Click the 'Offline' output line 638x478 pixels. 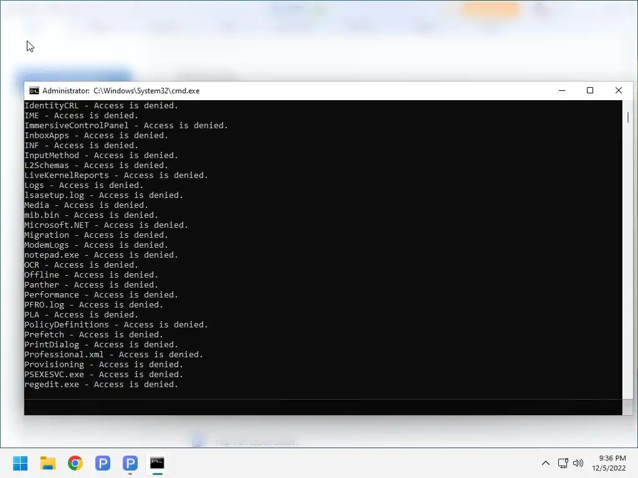[91, 274]
